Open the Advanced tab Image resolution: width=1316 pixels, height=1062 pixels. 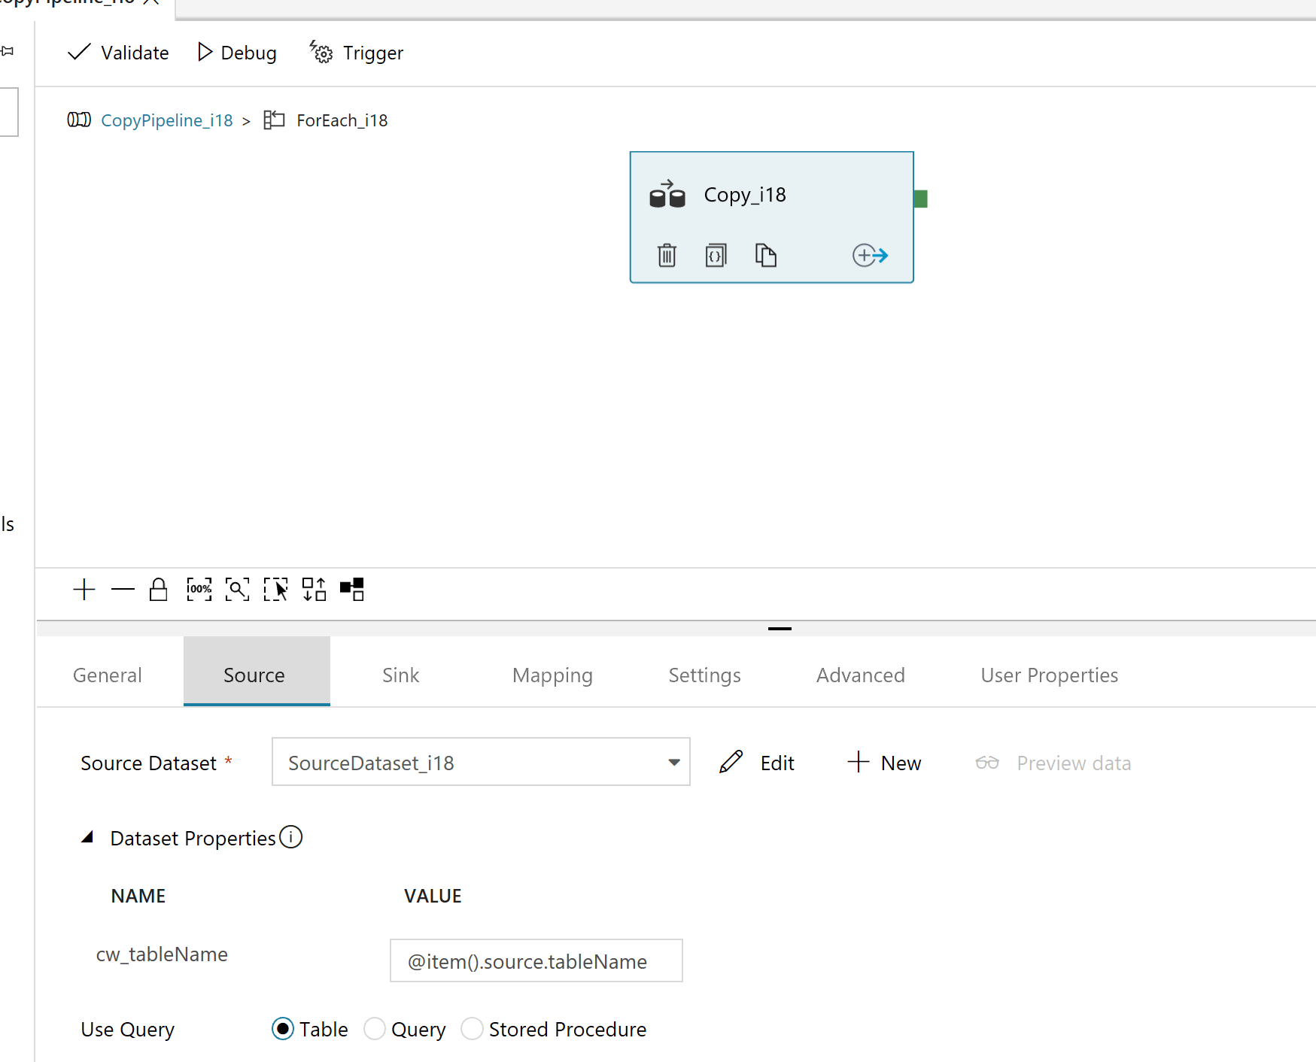tap(861, 675)
